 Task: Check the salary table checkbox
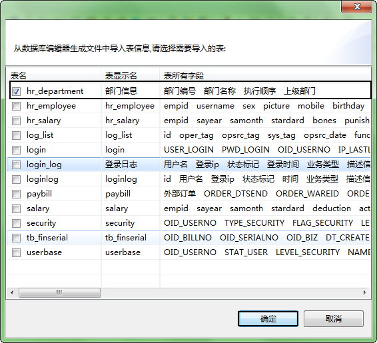[17, 208]
